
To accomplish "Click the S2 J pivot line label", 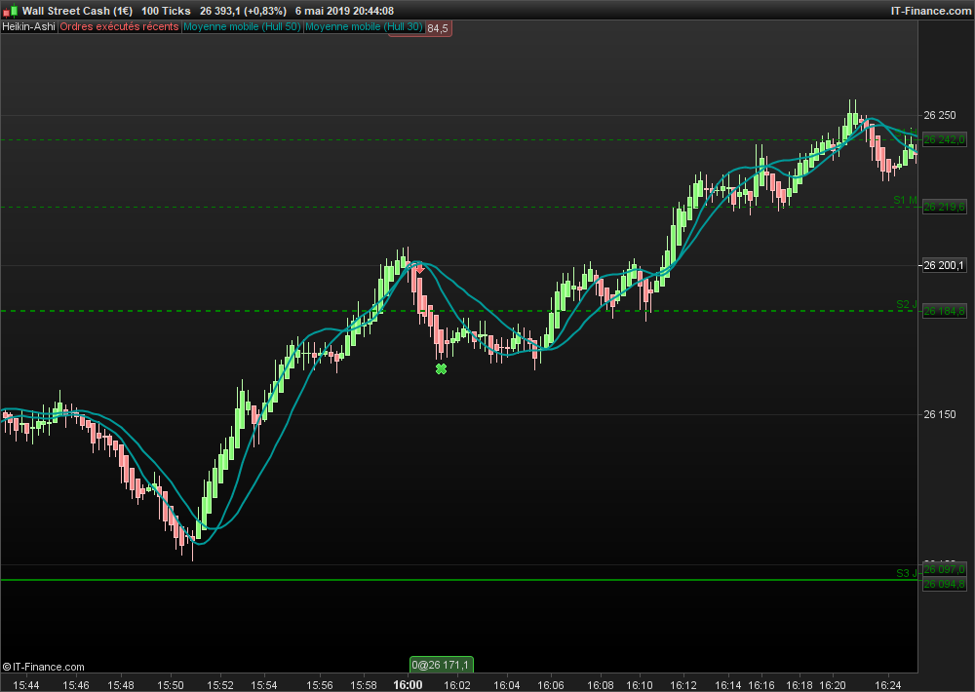I will tap(906, 304).
